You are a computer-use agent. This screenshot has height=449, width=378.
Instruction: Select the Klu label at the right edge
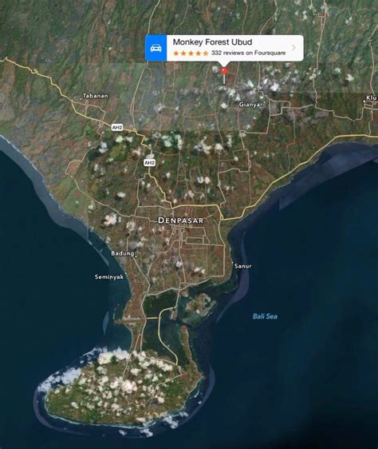click(372, 98)
